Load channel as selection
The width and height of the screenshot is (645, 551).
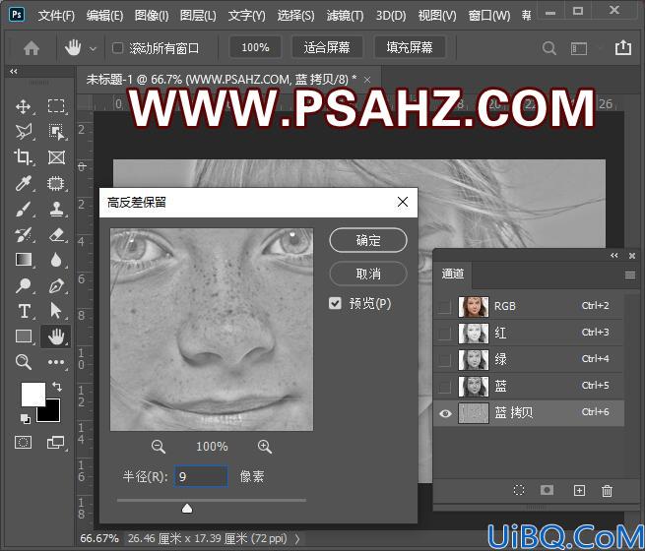click(519, 490)
